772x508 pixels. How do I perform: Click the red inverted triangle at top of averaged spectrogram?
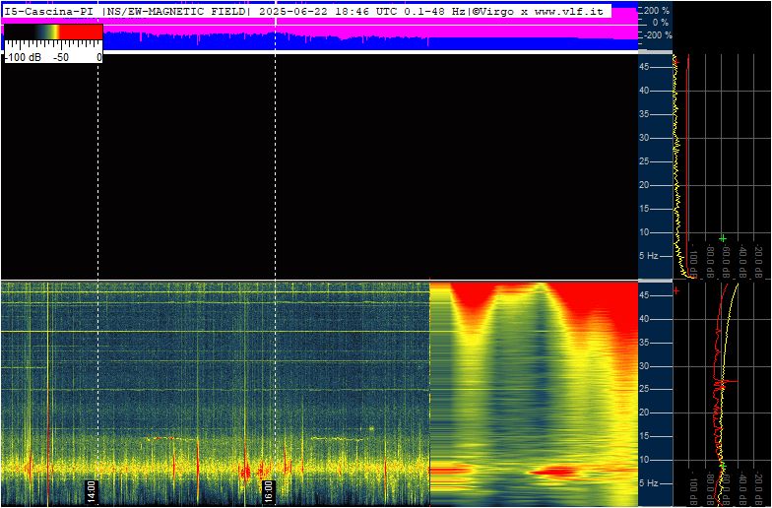[x=474, y=297]
